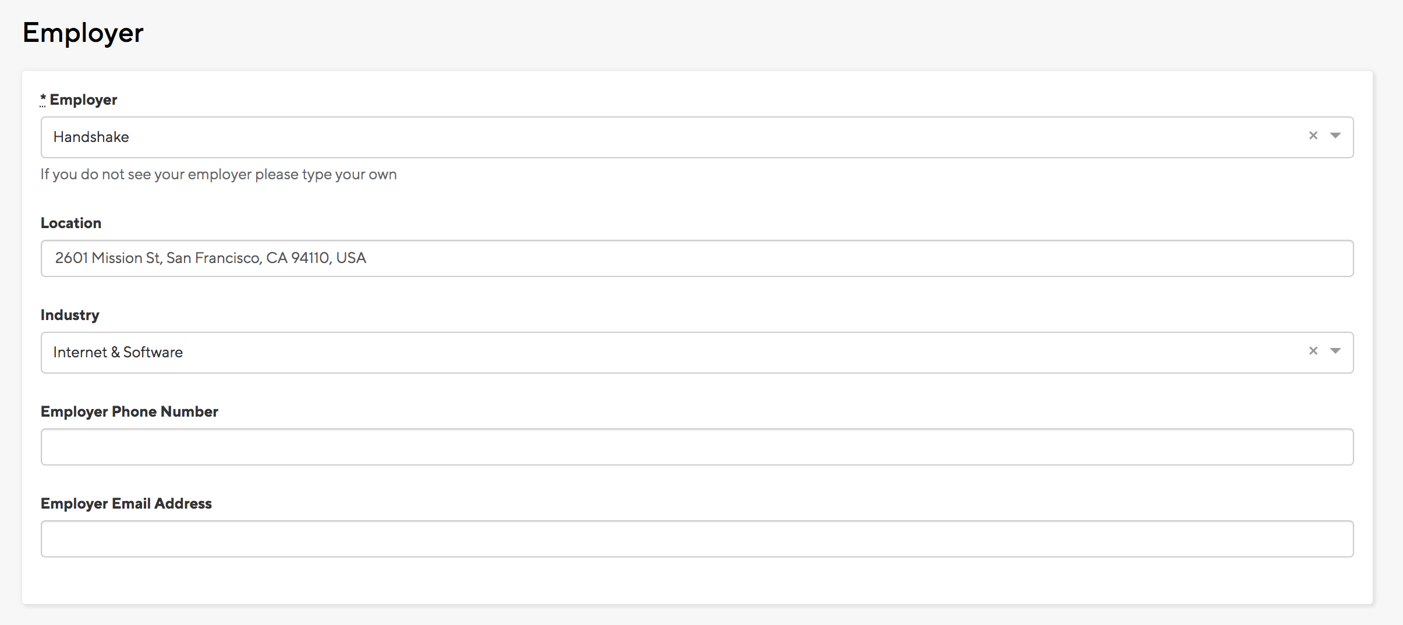Click the Internet & Software selected value
1403x625 pixels.
pyautogui.click(x=118, y=353)
